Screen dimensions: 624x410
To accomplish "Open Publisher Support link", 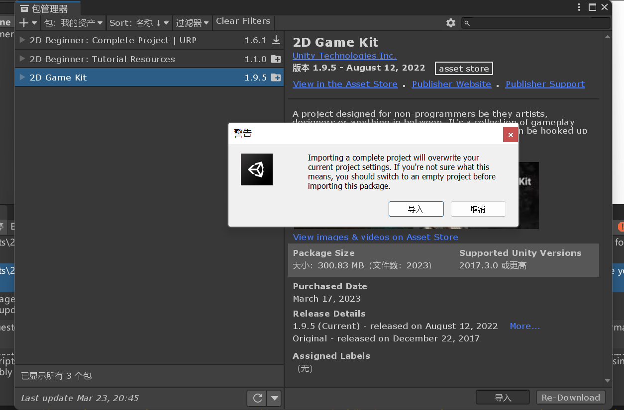I will coord(545,84).
